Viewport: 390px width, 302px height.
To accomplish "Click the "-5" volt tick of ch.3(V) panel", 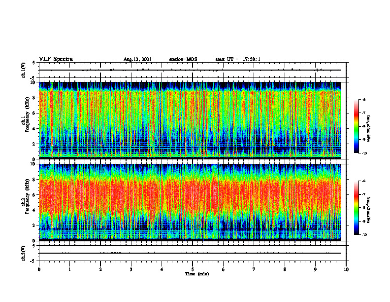I will 33,261.
